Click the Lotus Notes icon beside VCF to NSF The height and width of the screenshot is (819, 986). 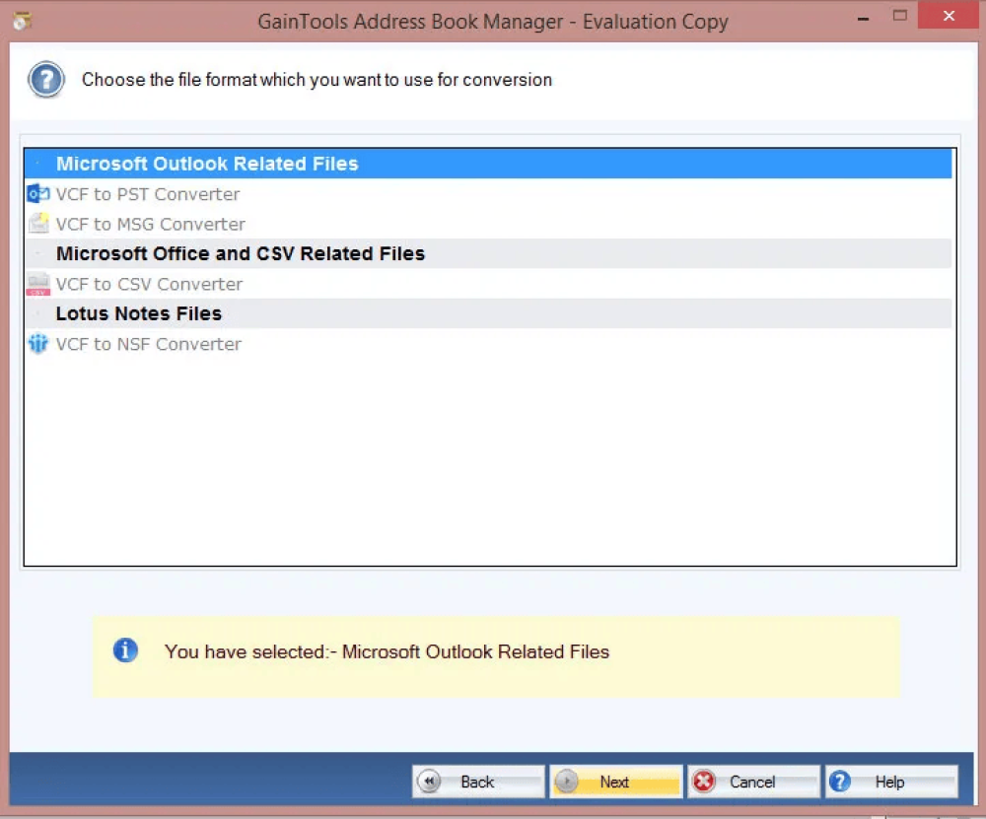37,344
